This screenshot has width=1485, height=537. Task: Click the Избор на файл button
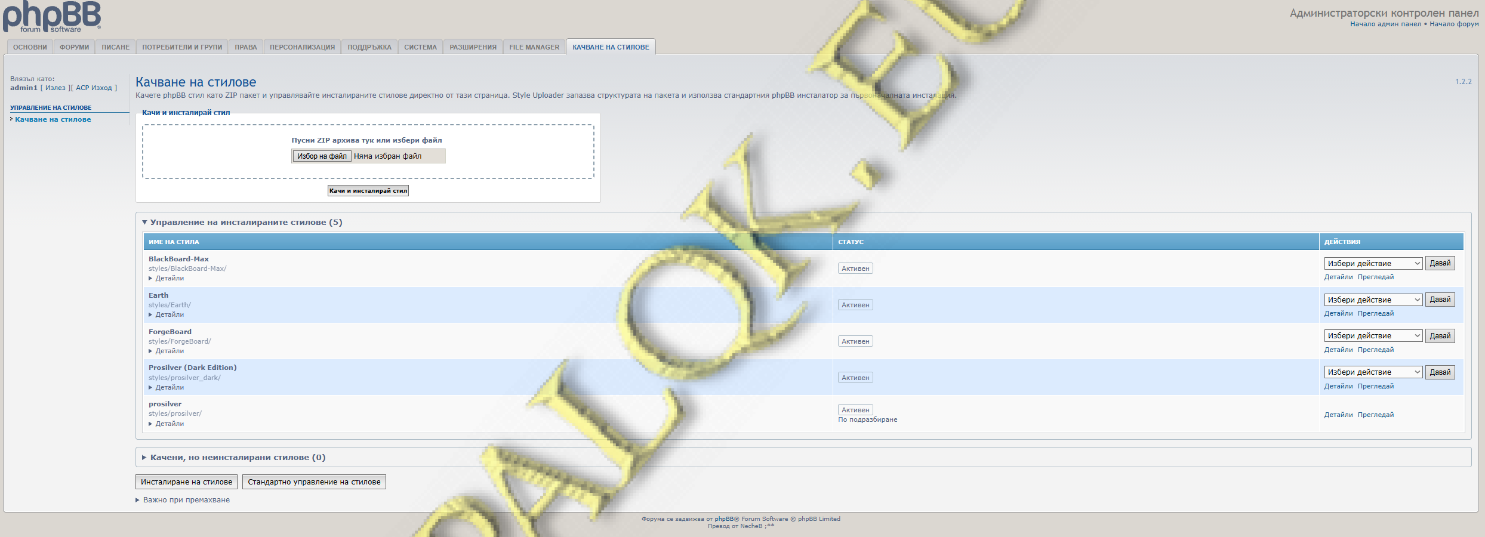click(322, 156)
